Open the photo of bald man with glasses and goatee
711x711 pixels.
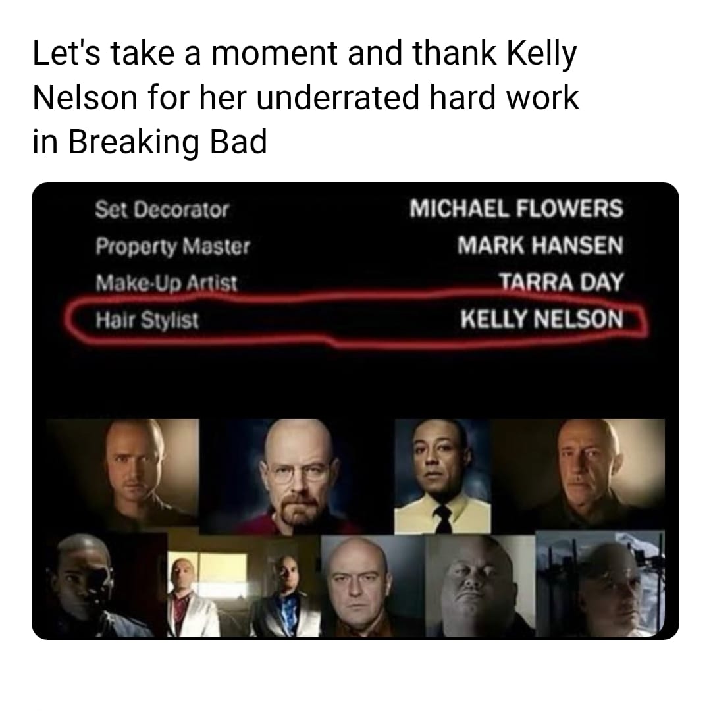click(x=296, y=476)
